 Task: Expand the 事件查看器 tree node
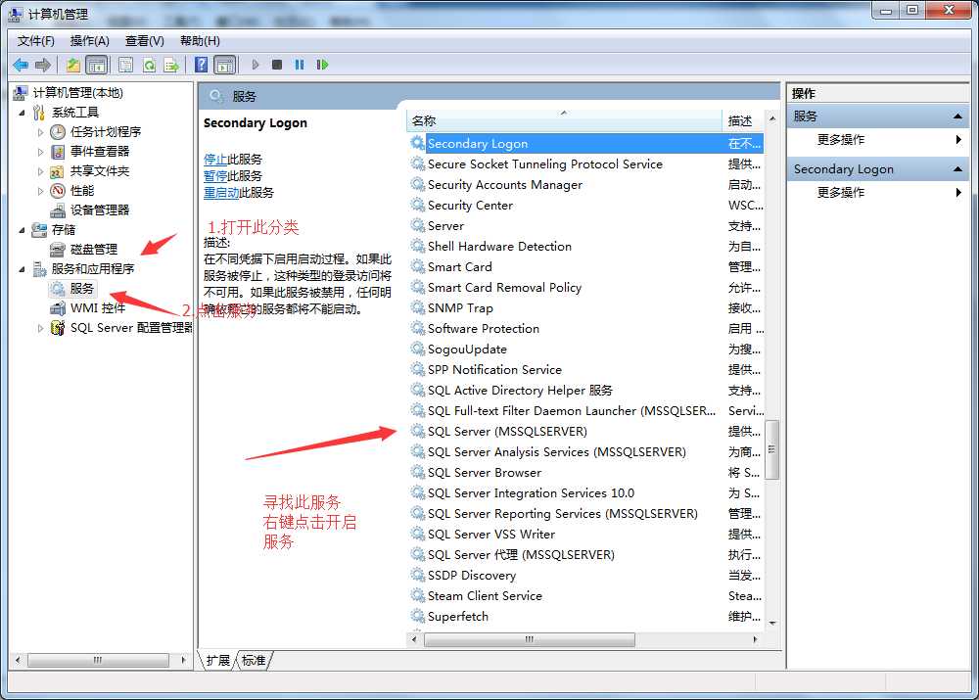(40, 152)
